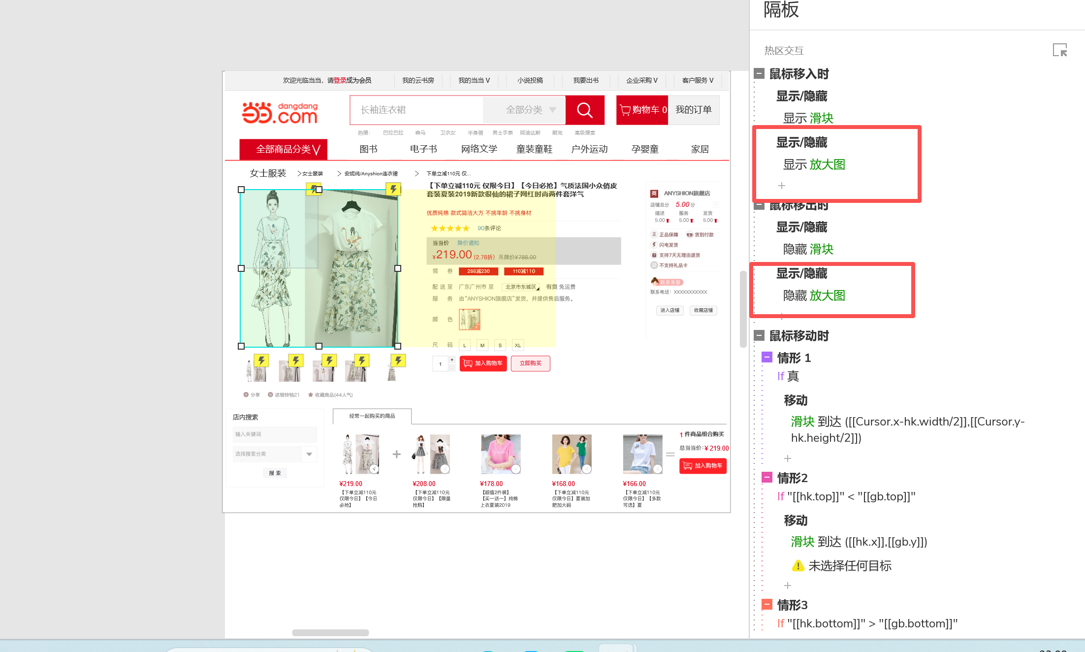Image resolution: width=1085 pixels, height=652 pixels.
Task: Click the lightning icon at main image top-right
Action: pos(393,189)
